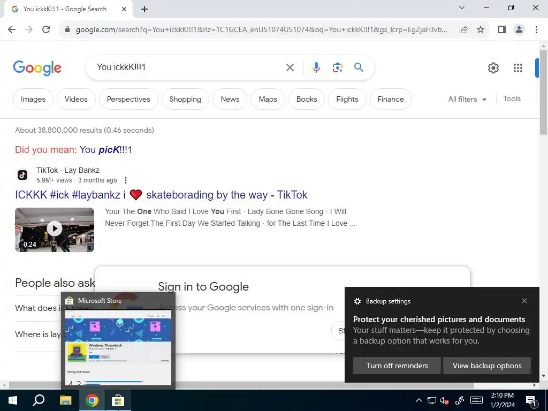
Task: Select the Books filter
Action: pyautogui.click(x=307, y=99)
